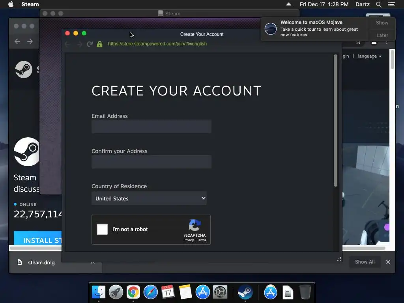Click the Create Your Account window scrollbar
The height and width of the screenshot is (303, 404).
pos(335,120)
